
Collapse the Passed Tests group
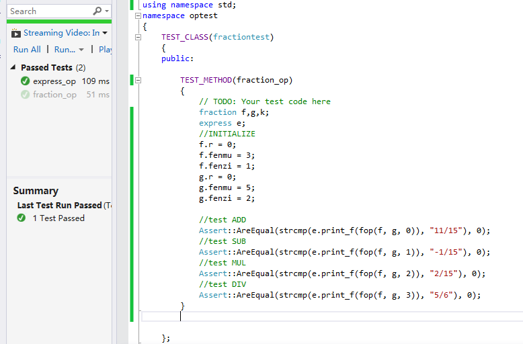click(x=13, y=67)
